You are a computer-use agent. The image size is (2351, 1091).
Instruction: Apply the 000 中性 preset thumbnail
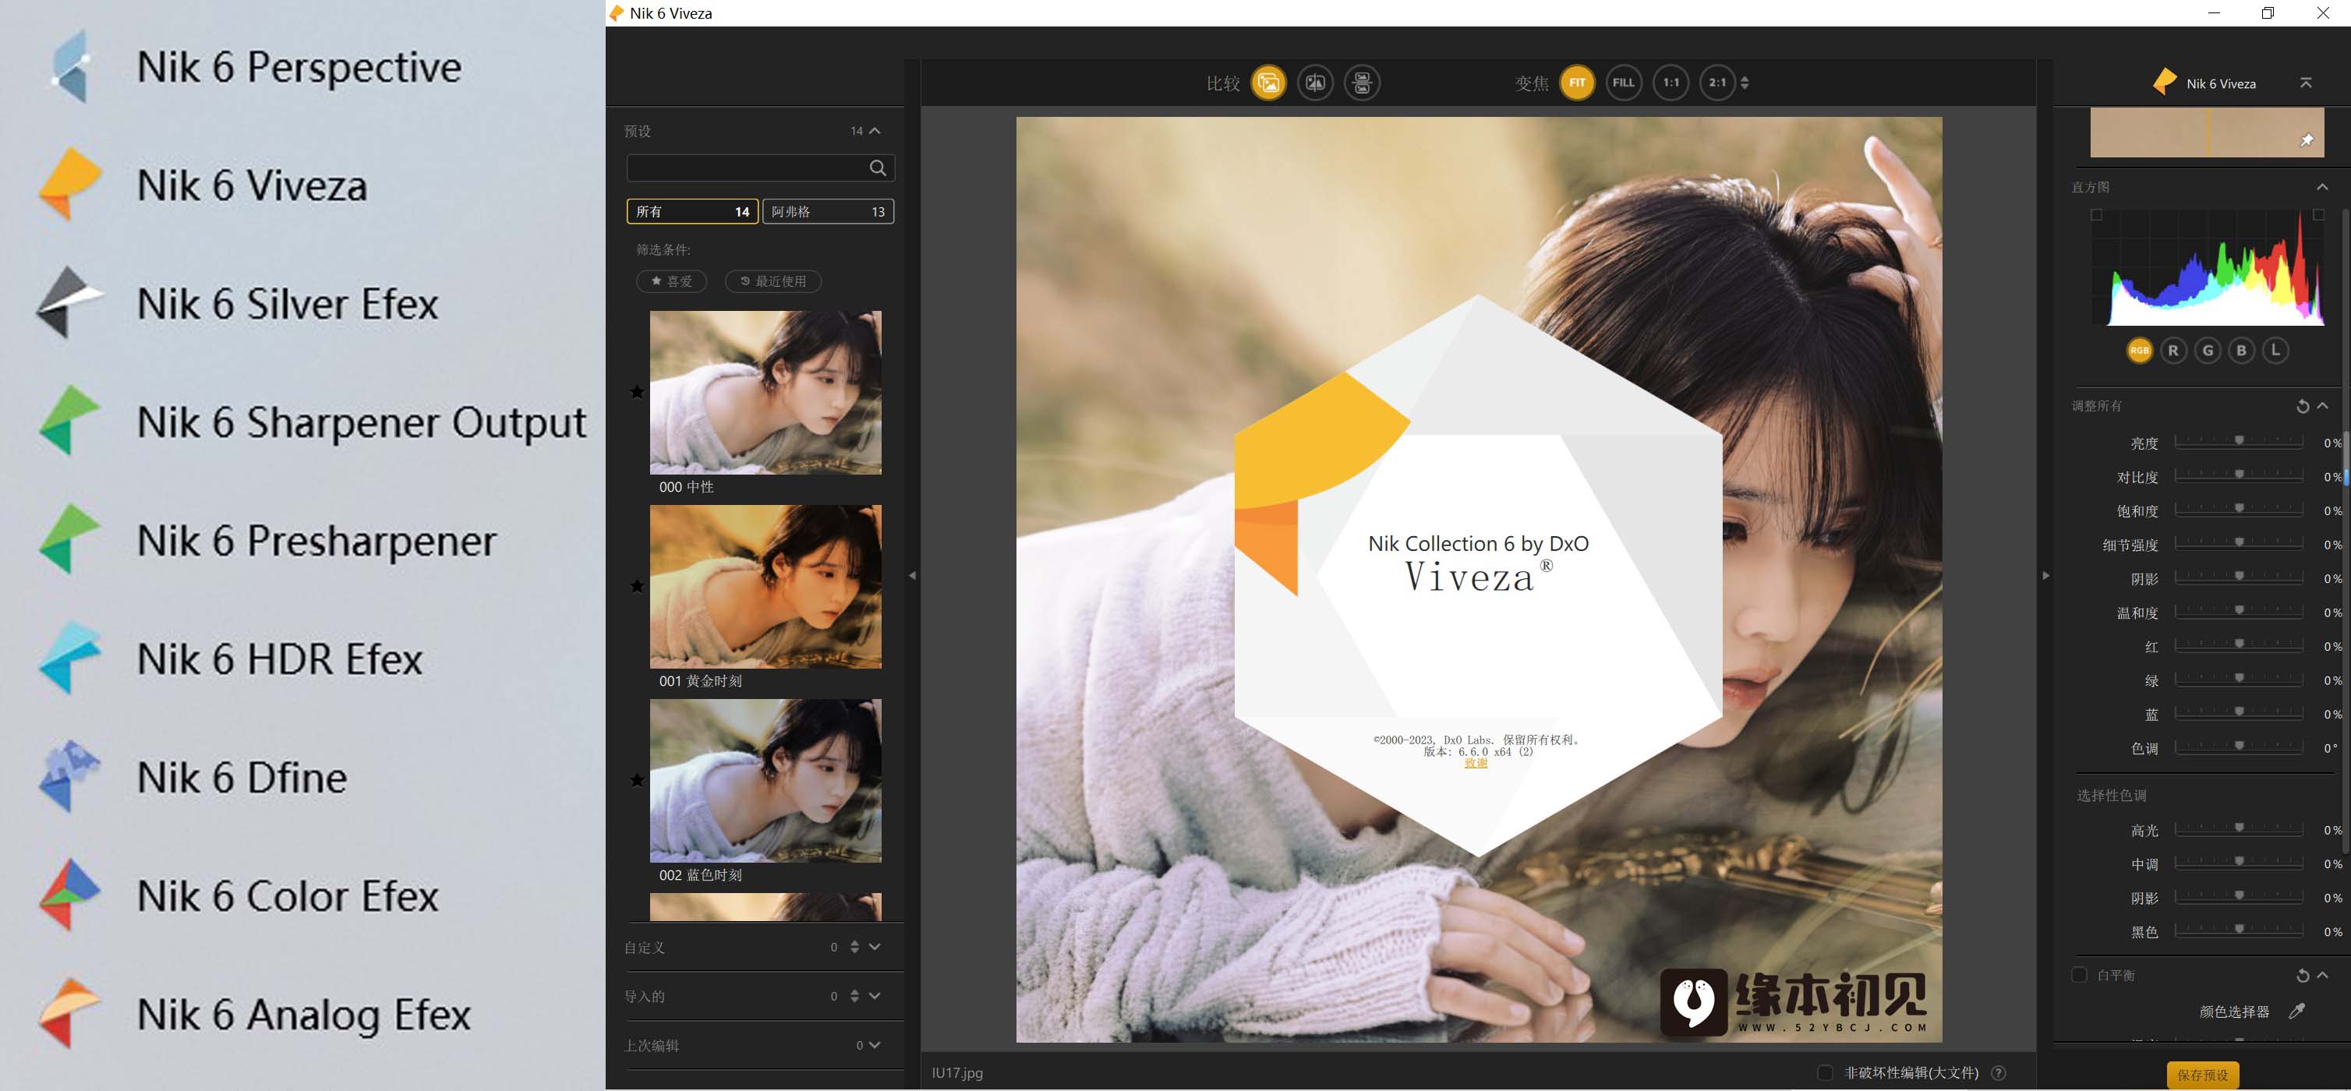point(765,392)
